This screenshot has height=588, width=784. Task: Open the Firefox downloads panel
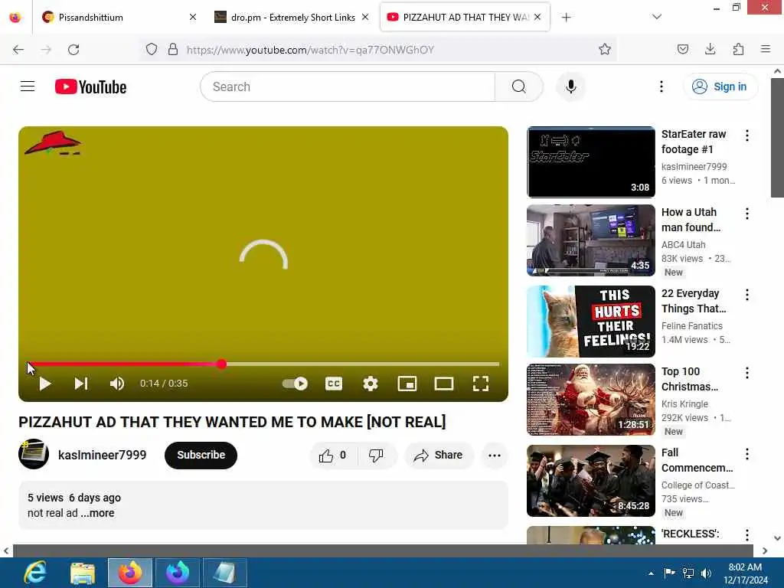[710, 50]
